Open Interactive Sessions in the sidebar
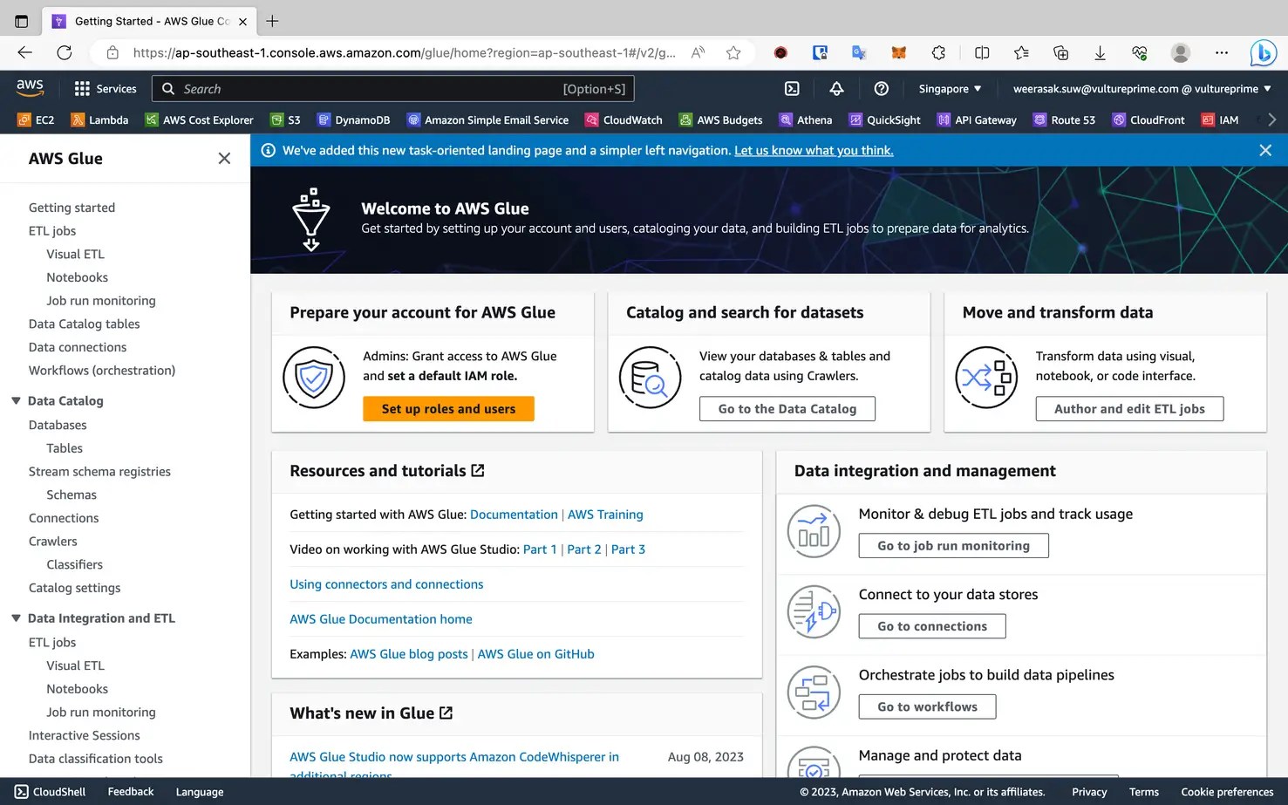1288x805 pixels. click(x=84, y=735)
